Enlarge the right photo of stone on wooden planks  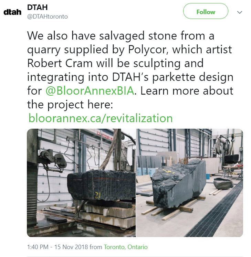point(189,182)
